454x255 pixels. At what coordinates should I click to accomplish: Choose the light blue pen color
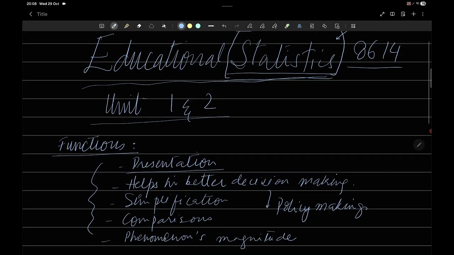tap(181, 26)
